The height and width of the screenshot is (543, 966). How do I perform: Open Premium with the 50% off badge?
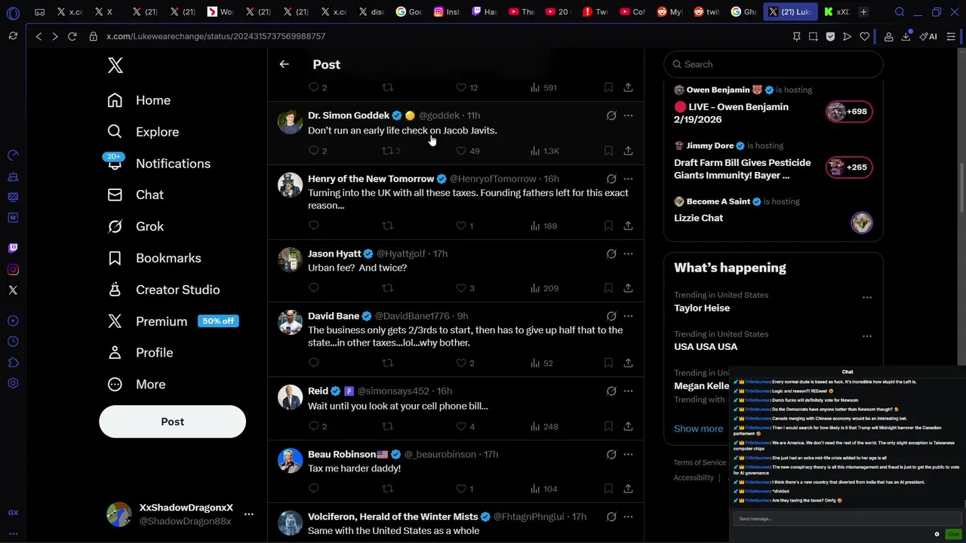click(173, 321)
